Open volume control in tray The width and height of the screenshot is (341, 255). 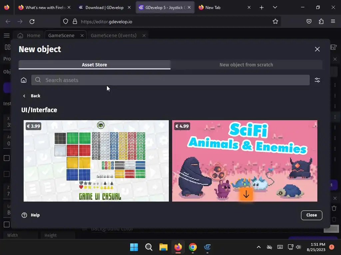(x=298, y=247)
